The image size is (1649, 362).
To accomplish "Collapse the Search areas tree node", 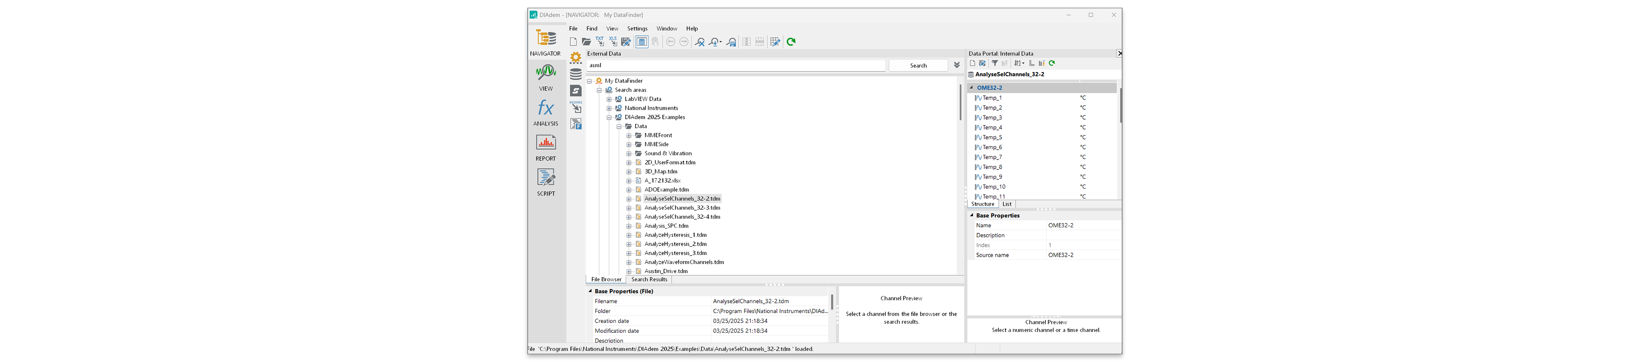I will (x=599, y=90).
